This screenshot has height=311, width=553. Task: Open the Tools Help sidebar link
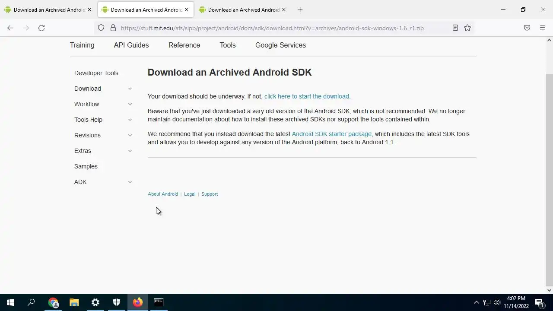pyautogui.click(x=88, y=120)
